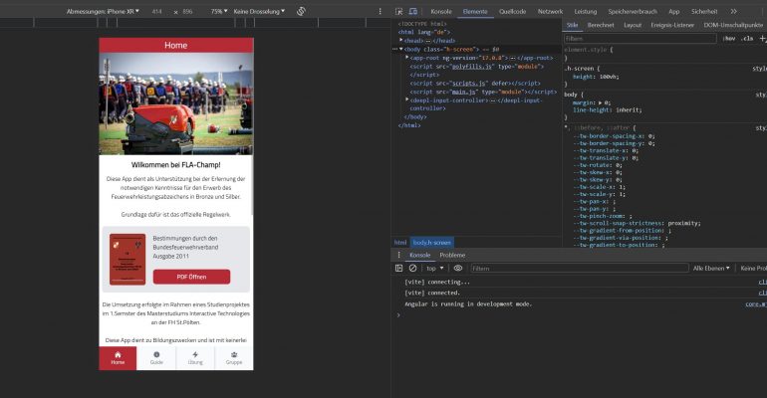Viewport: 767px width, 398px height.
Task: Clear the console icon
Action: point(412,268)
